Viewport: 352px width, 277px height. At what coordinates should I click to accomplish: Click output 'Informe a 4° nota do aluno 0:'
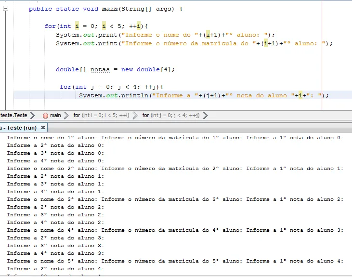pyautogui.click(x=55, y=160)
